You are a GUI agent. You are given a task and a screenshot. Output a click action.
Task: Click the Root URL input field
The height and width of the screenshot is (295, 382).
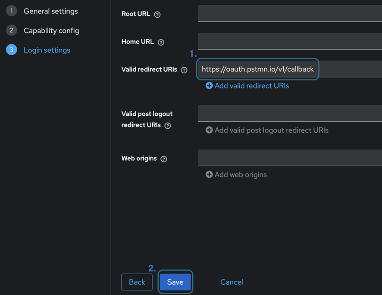290,13
